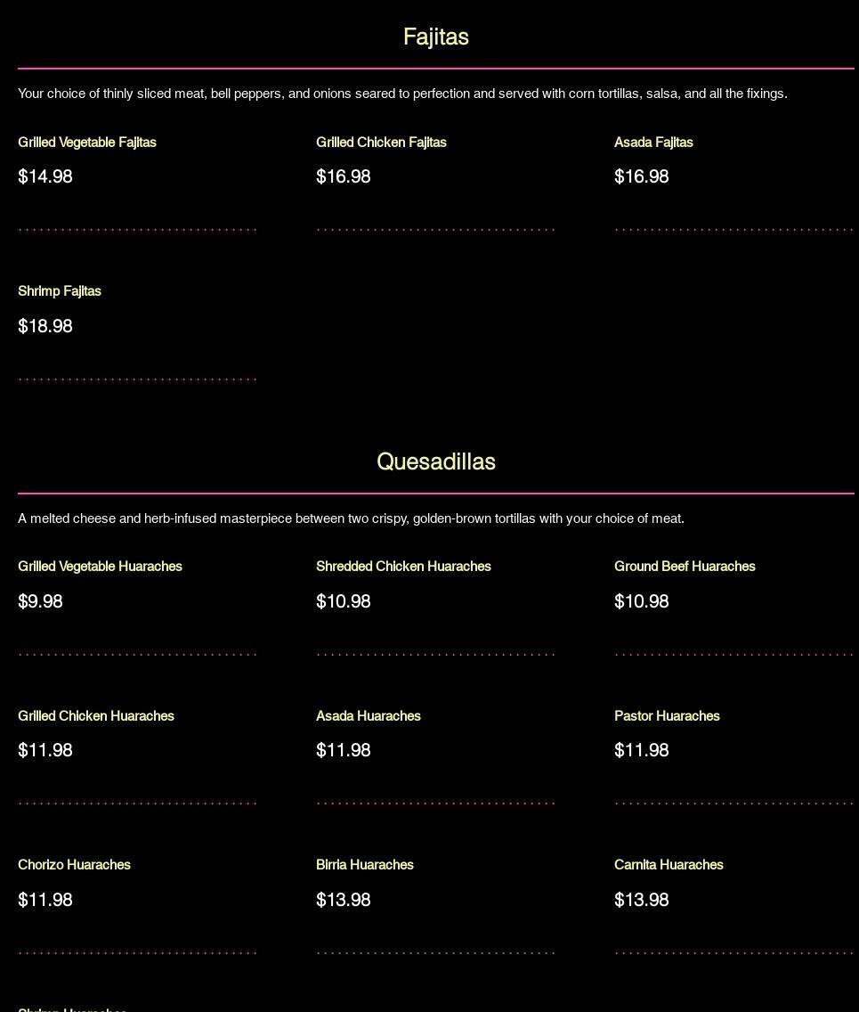Open the Carnita Huaraches item
859x1012 pixels.
669,865
